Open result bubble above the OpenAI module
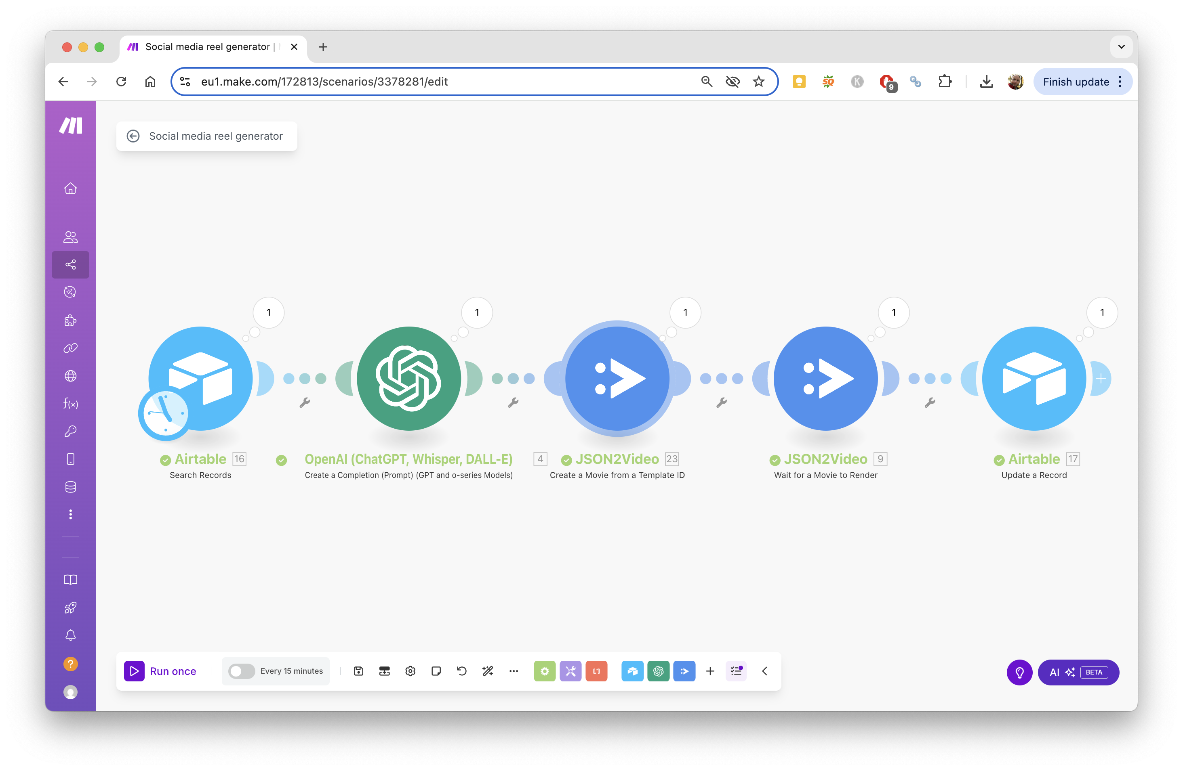1183x771 pixels. tap(477, 312)
